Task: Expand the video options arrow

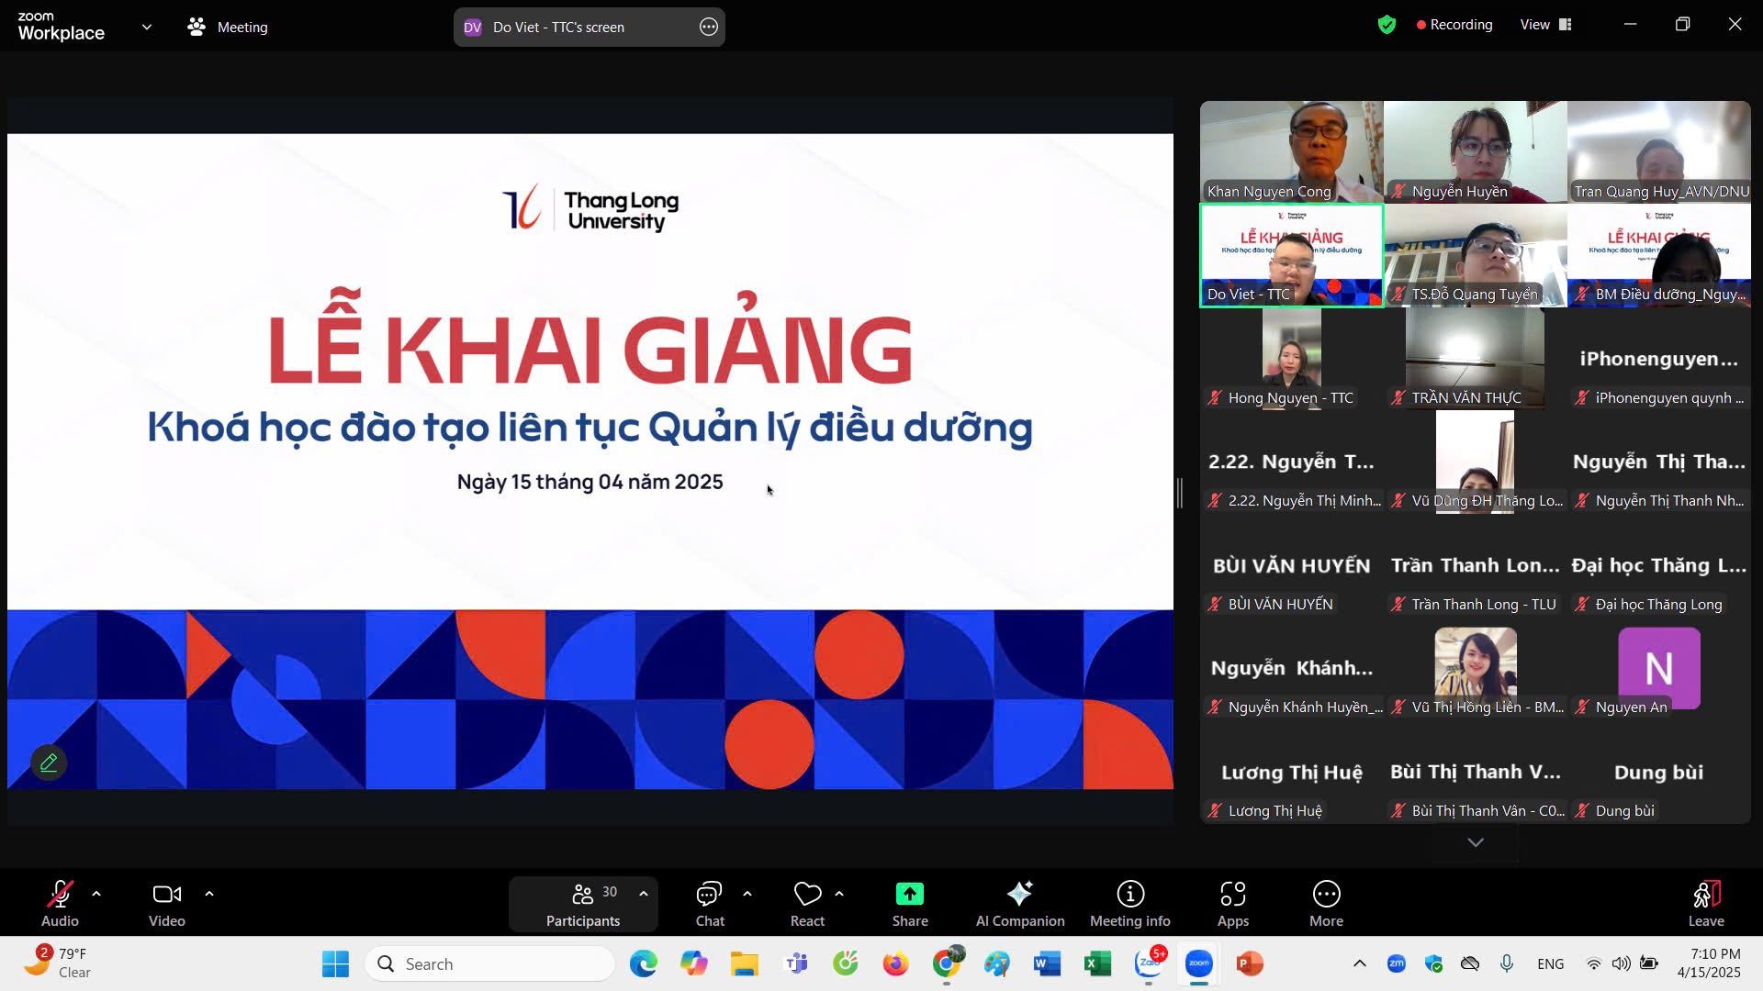Action: click(209, 894)
